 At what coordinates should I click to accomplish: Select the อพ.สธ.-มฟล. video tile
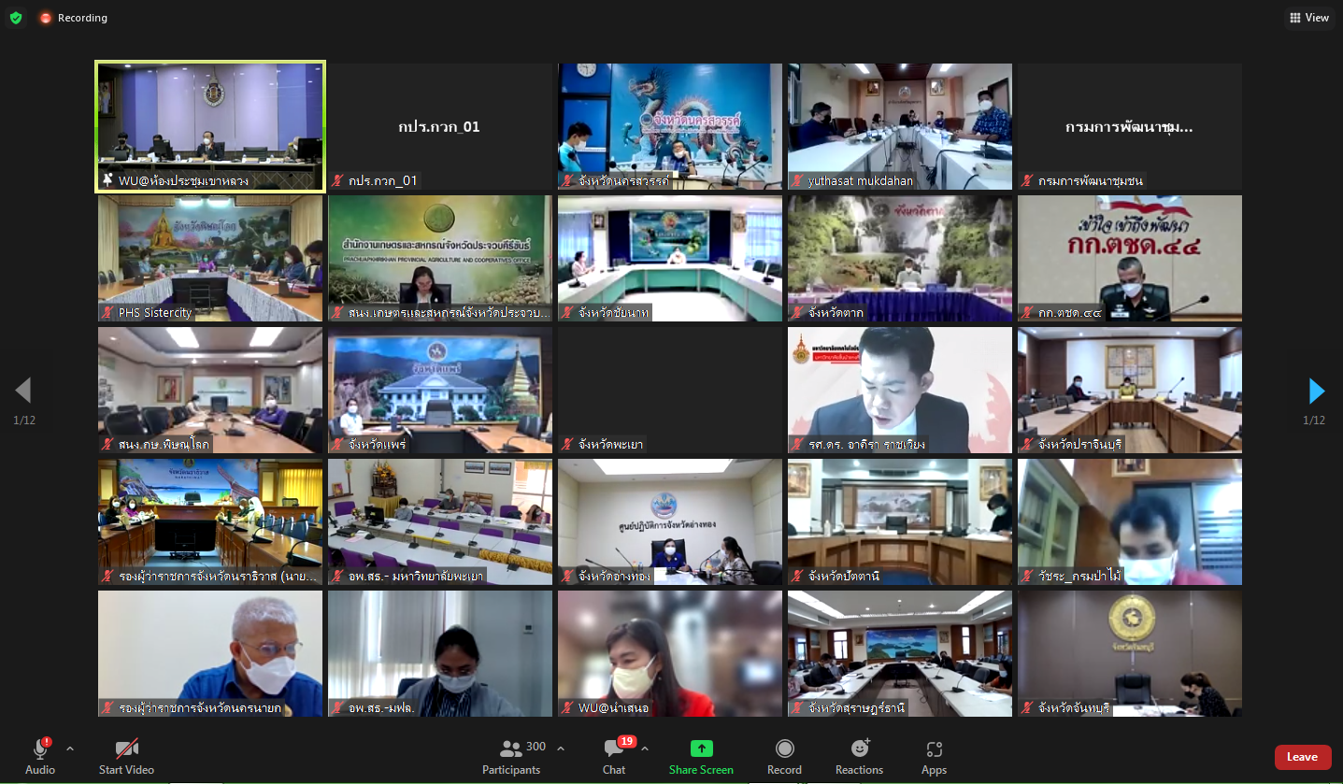click(x=440, y=653)
